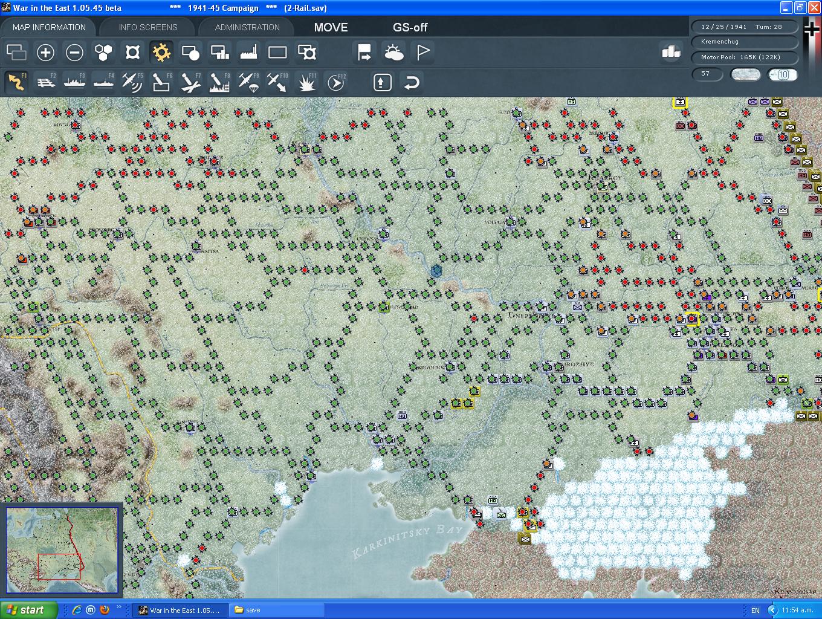Click the value 57 readout
Image resolution: width=822 pixels, height=619 pixels.
click(707, 74)
